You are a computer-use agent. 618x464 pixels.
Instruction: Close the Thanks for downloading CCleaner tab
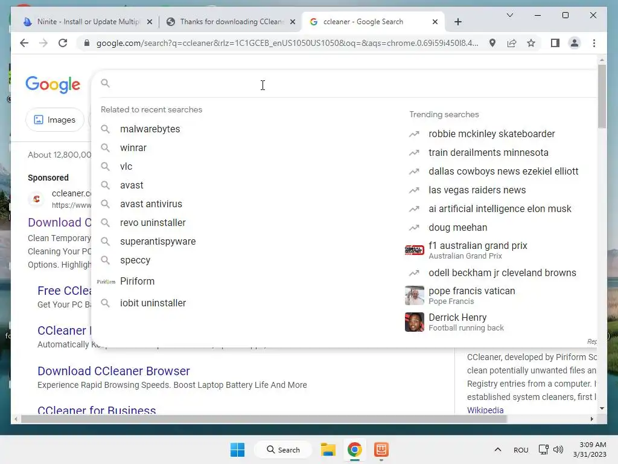(293, 22)
